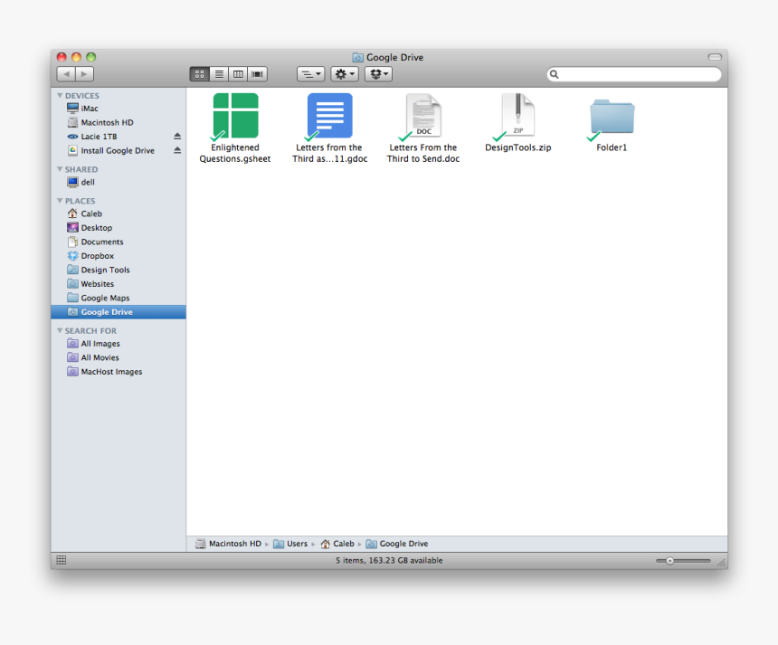Viewport: 778px width, 645px height.
Task: Select Letters From the Third to Send.doc
Action: pyautogui.click(x=422, y=116)
